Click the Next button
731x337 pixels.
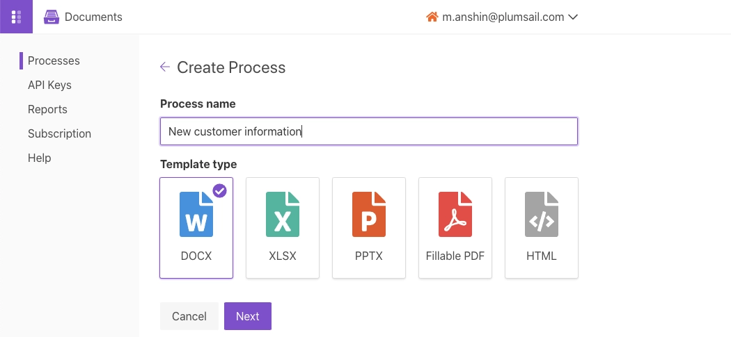[x=248, y=316]
